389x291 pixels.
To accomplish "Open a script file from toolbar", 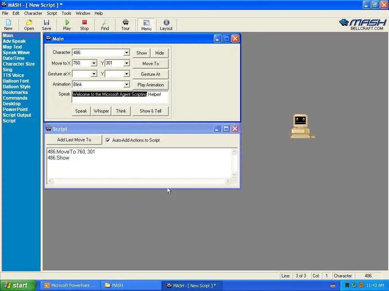I will click(29, 25).
